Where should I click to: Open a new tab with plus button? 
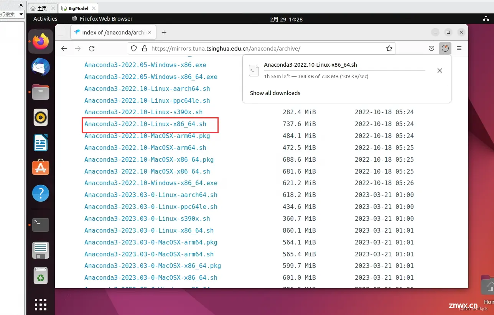tap(164, 33)
